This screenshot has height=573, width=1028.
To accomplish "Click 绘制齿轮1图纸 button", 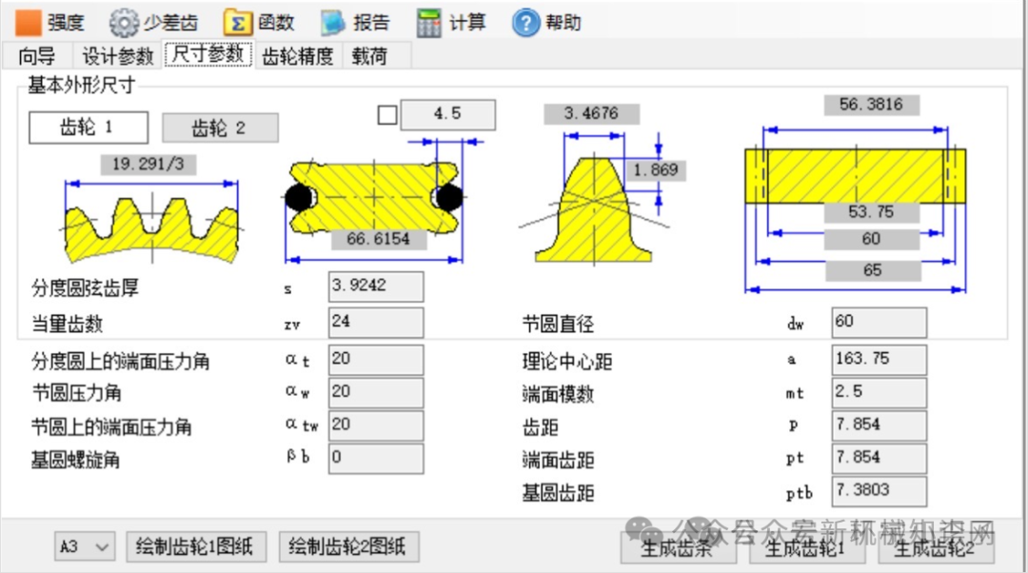I will click(x=196, y=546).
